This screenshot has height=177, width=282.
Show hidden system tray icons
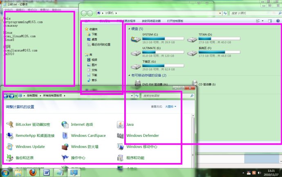[243, 173]
